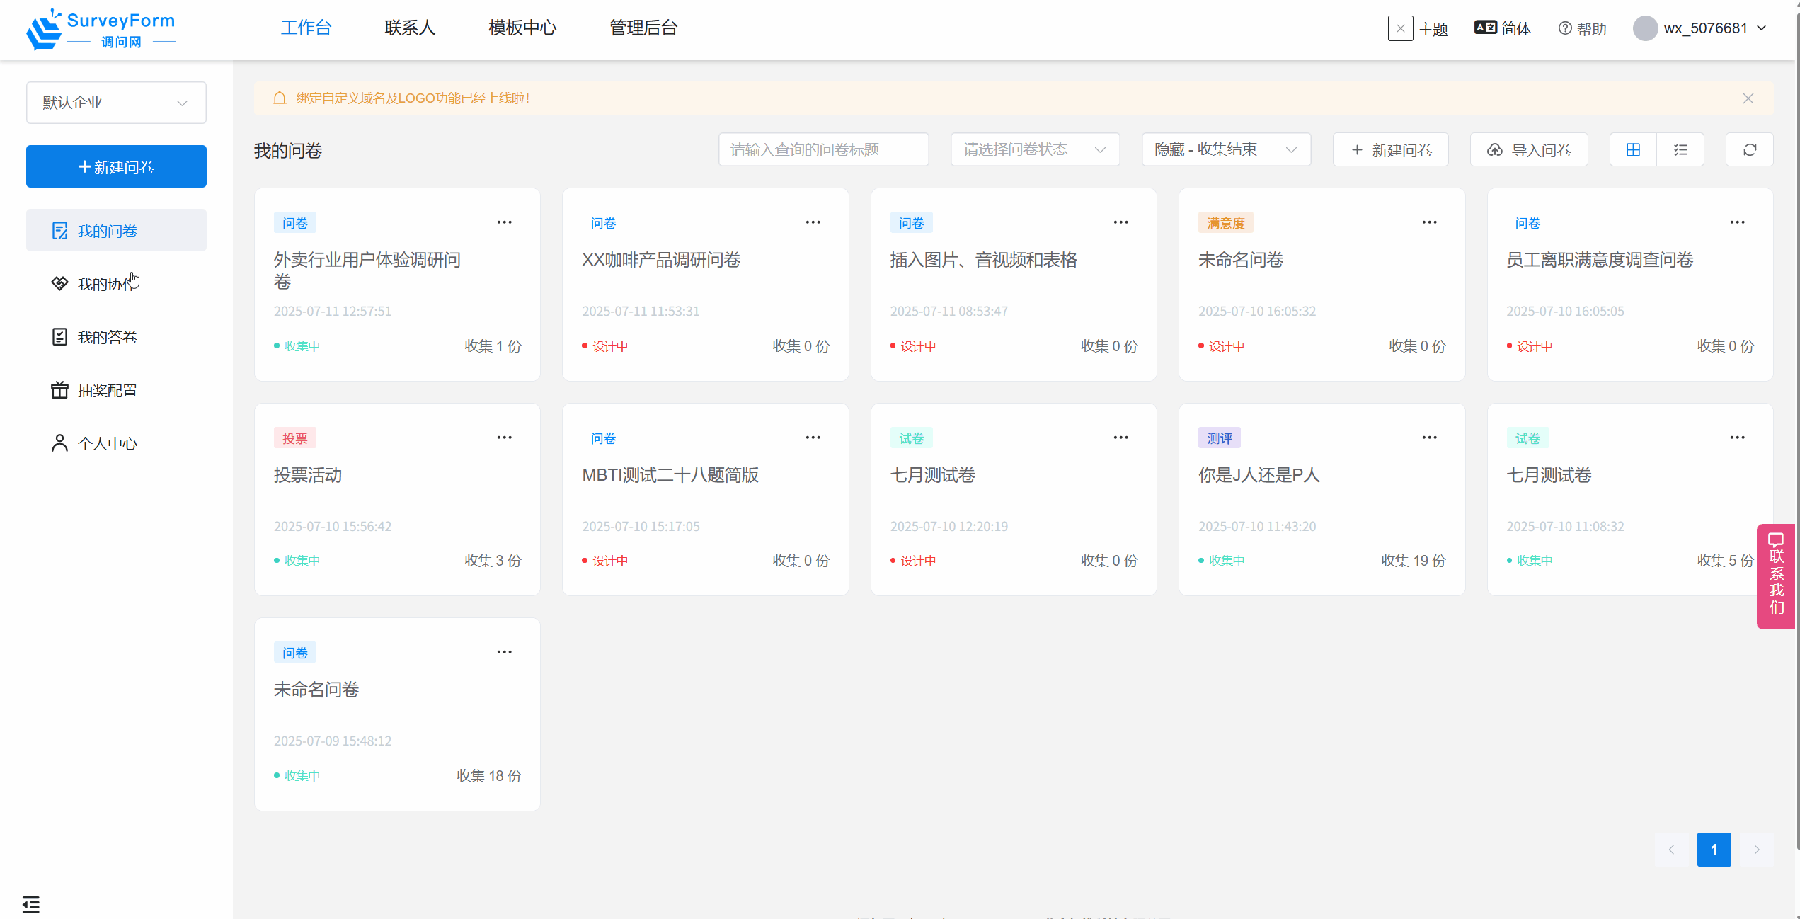This screenshot has height=919, width=1800.
Task: Open 联系我们 floating contact widget
Action: (1777, 576)
